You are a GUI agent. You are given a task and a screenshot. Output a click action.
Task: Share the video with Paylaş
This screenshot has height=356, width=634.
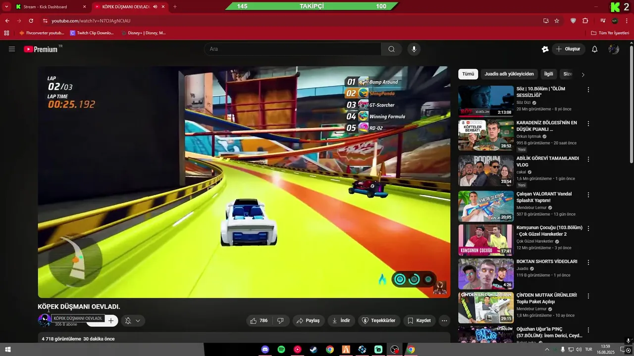pyautogui.click(x=308, y=320)
